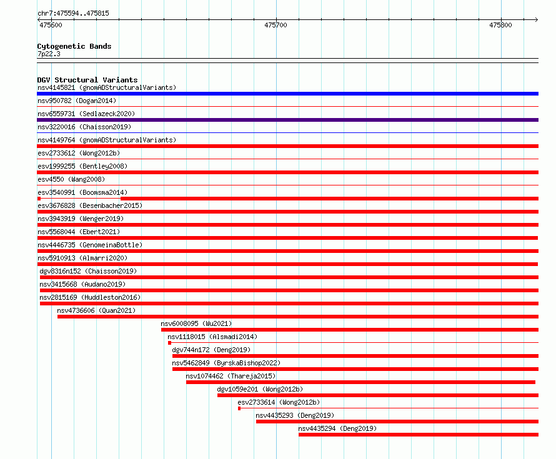
Task: Click the small red start block of nsv1118015
Action: click(x=169, y=343)
